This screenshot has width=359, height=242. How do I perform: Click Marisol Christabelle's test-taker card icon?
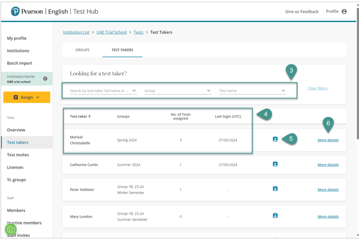[x=275, y=139]
